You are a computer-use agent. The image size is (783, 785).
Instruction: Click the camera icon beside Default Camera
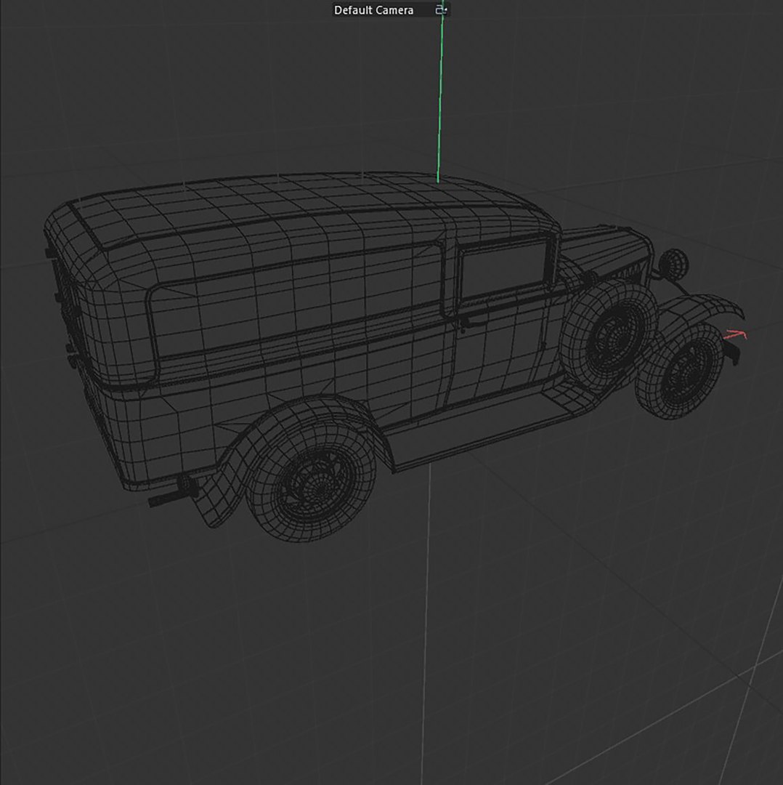click(x=441, y=9)
